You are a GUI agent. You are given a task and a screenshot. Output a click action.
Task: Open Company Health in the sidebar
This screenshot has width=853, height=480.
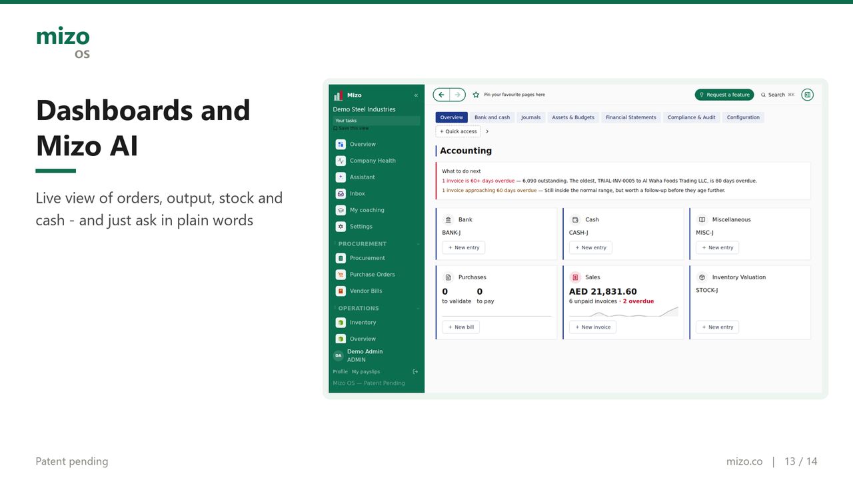tap(377, 161)
